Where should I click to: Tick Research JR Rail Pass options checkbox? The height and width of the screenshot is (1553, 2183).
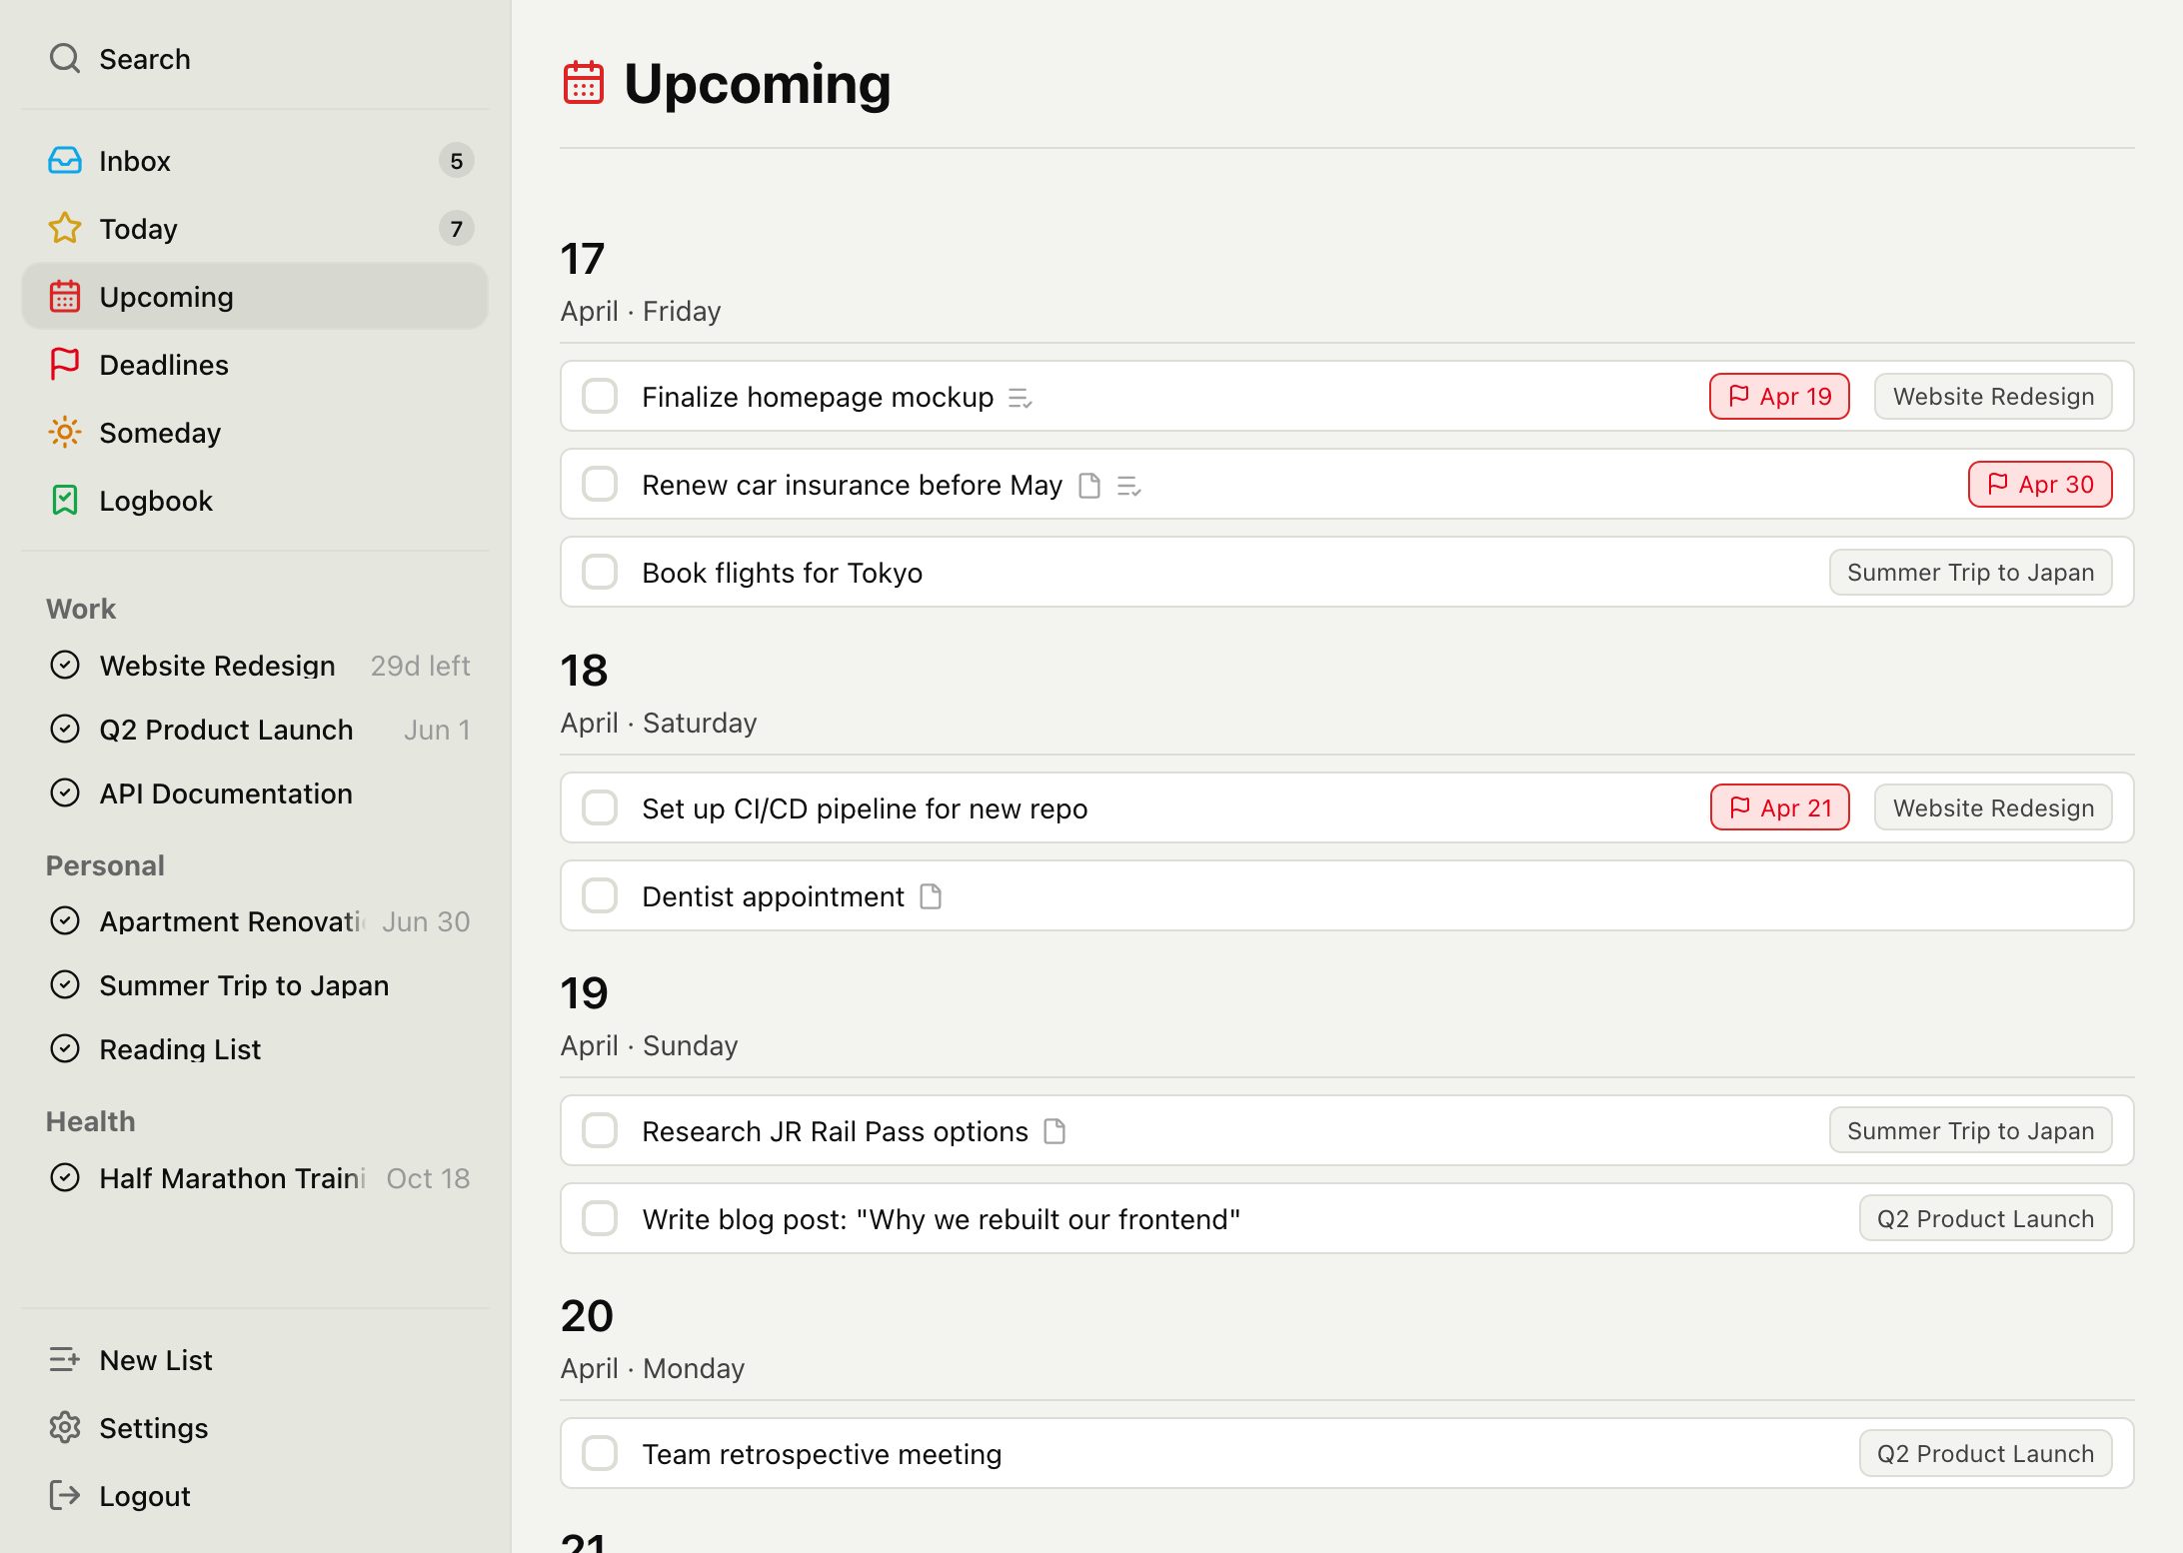600,1131
